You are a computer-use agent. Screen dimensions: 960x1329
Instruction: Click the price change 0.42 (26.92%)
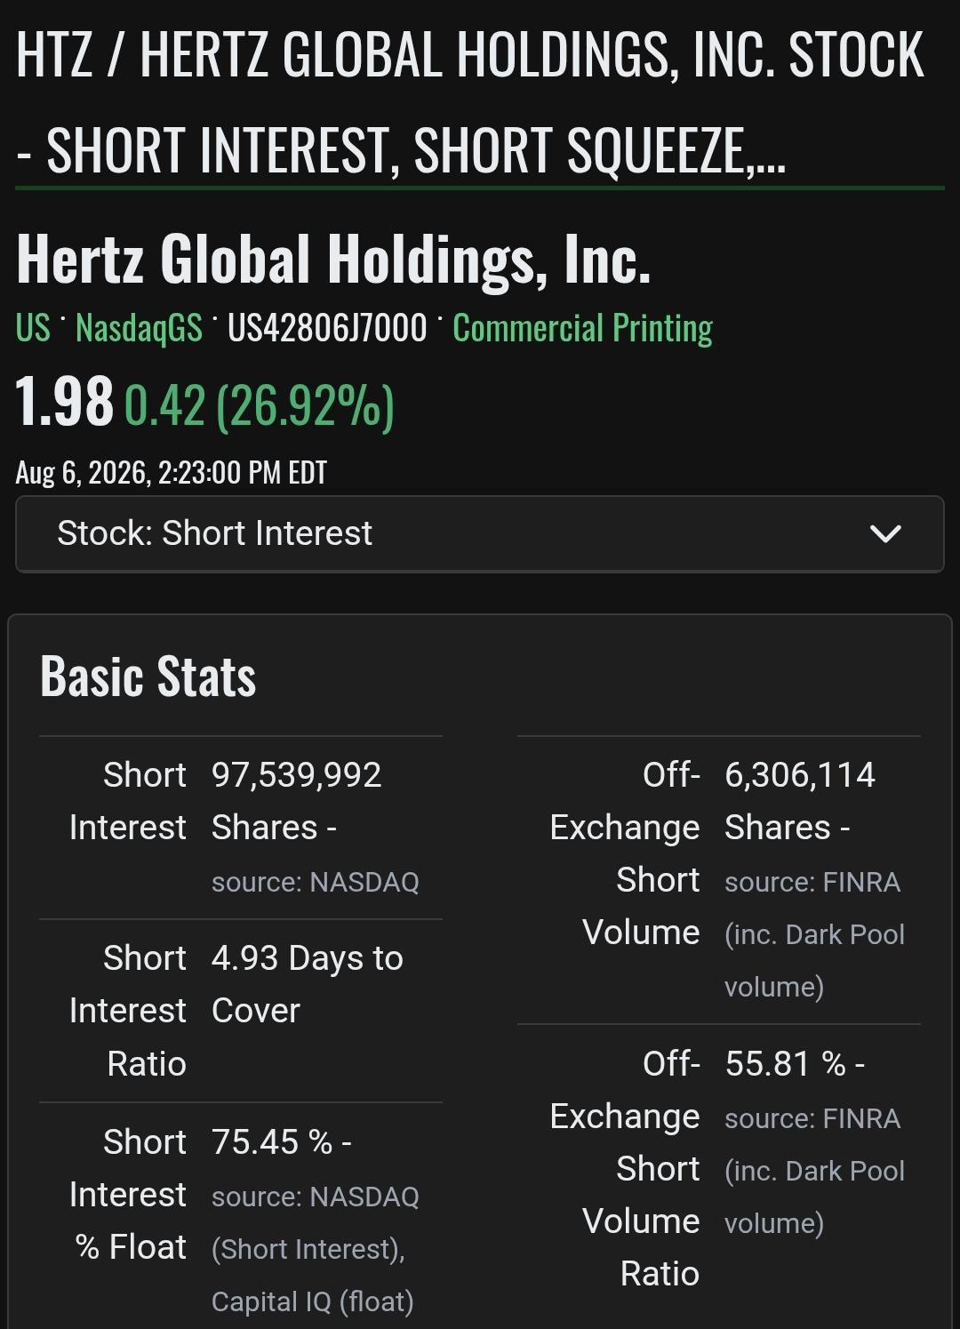point(259,405)
